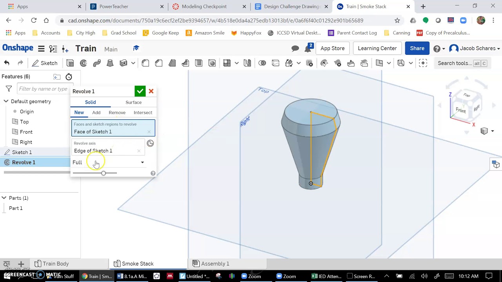The width and height of the screenshot is (502, 282).
Task: Click the feature rebuild time stopwatch icon
Action: [69, 77]
